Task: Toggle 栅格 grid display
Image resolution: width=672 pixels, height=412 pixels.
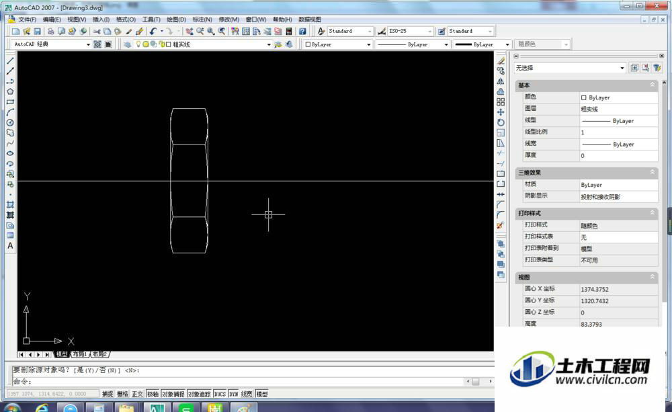Action: [x=122, y=394]
